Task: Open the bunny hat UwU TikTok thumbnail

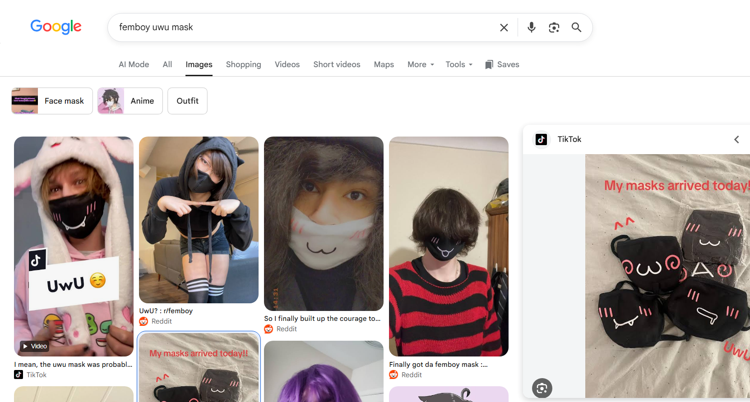Action: (74, 247)
